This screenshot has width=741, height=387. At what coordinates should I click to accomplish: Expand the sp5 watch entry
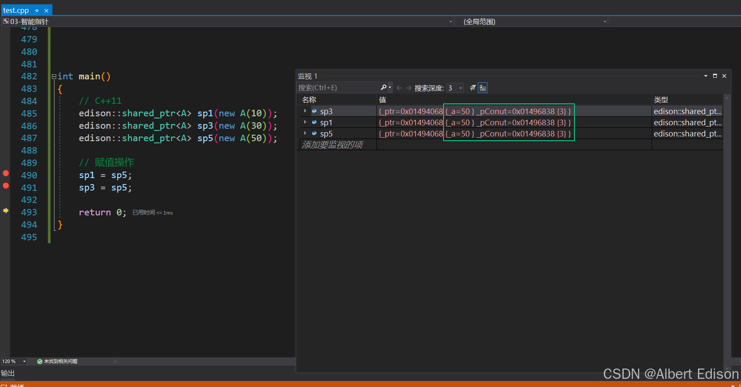point(305,133)
